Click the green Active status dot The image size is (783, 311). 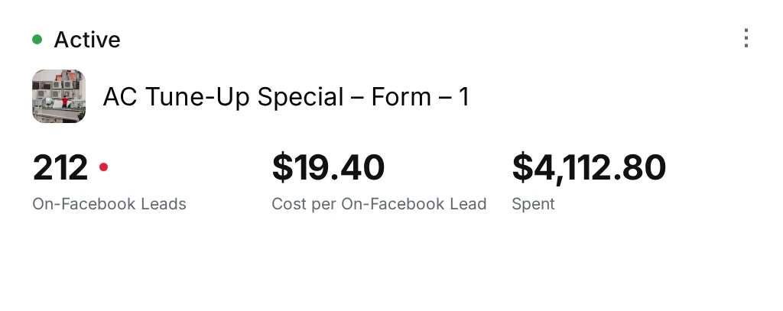coord(37,39)
